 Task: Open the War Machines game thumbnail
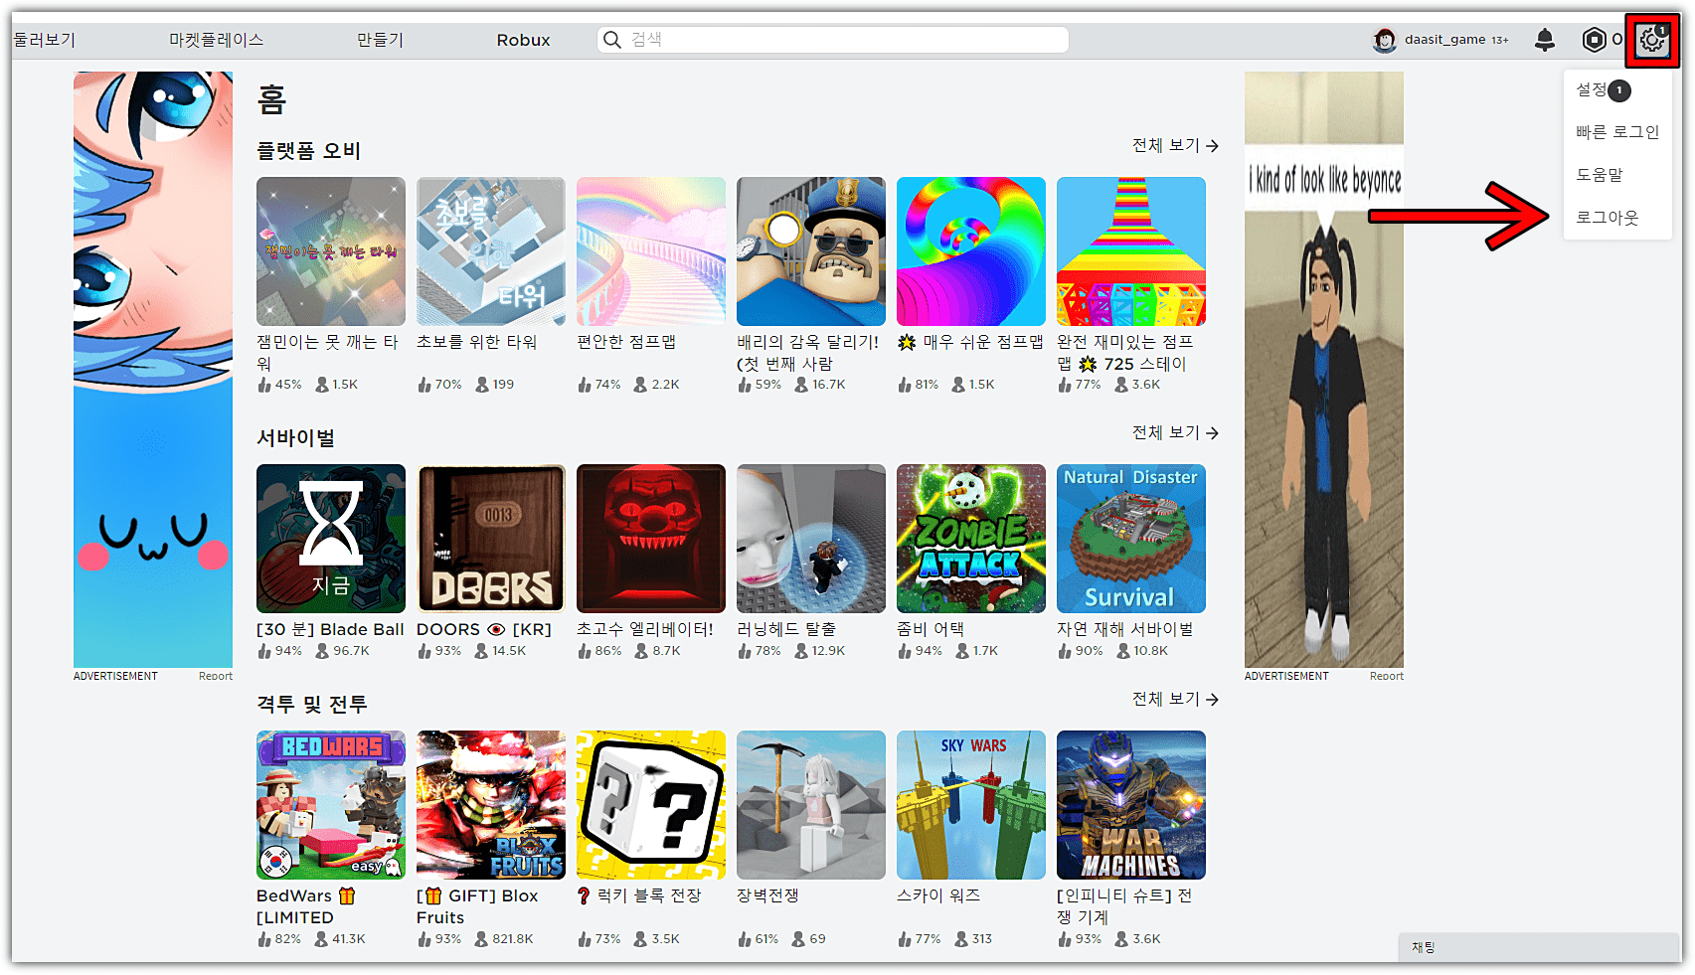(x=1131, y=805)
